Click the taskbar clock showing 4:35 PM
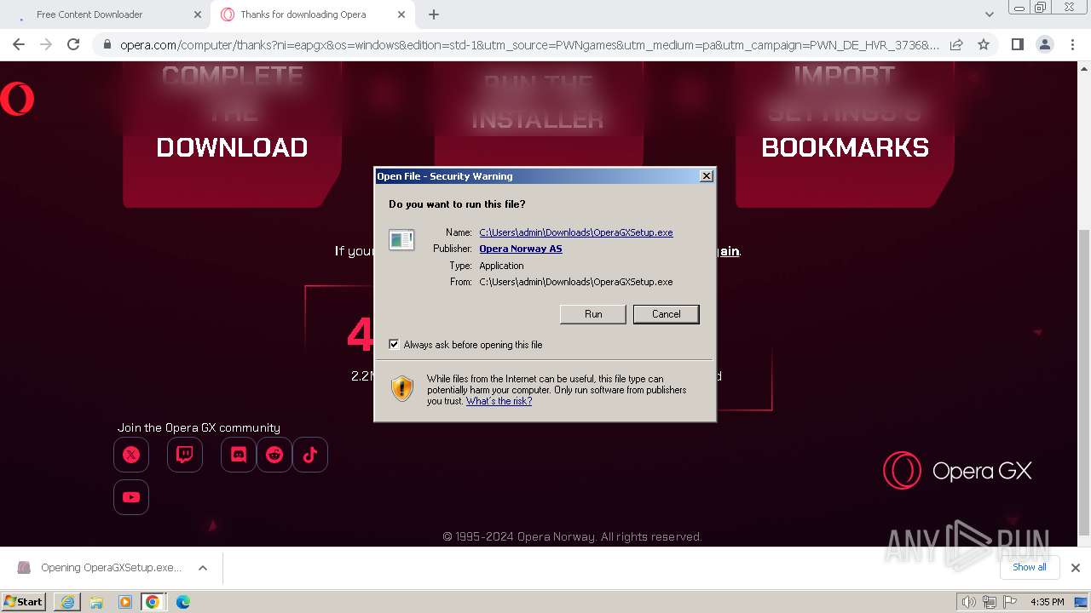1091x613 pixels. (1048, 602)
